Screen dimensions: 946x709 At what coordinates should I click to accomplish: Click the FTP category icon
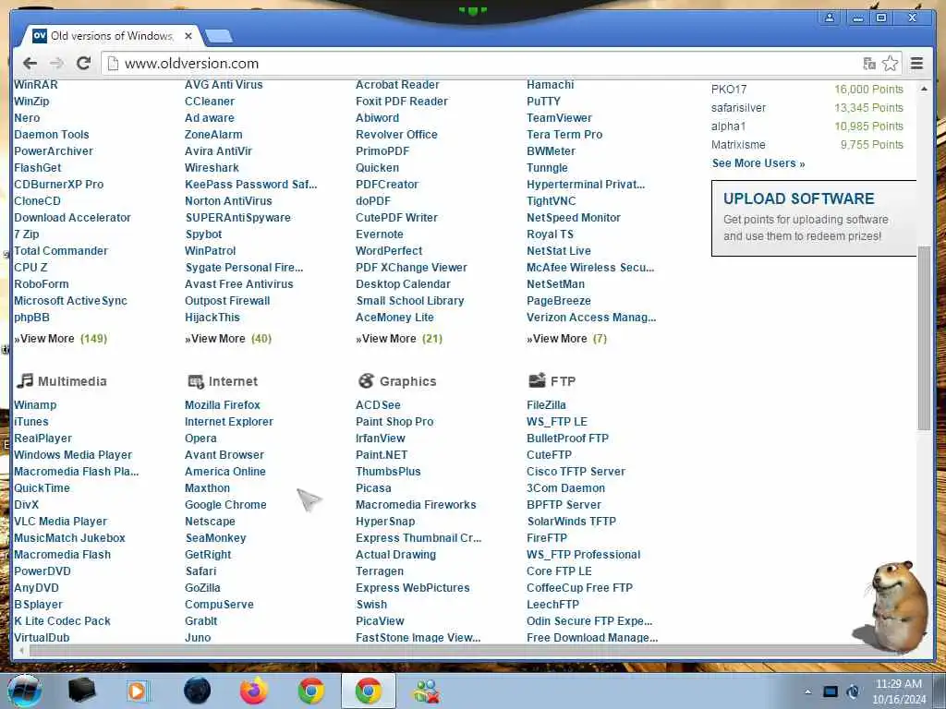(537, 379)
